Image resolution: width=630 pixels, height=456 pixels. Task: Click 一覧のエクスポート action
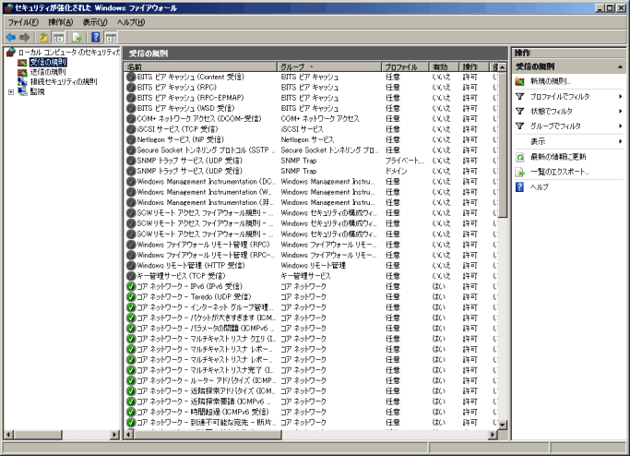(559, 172)
